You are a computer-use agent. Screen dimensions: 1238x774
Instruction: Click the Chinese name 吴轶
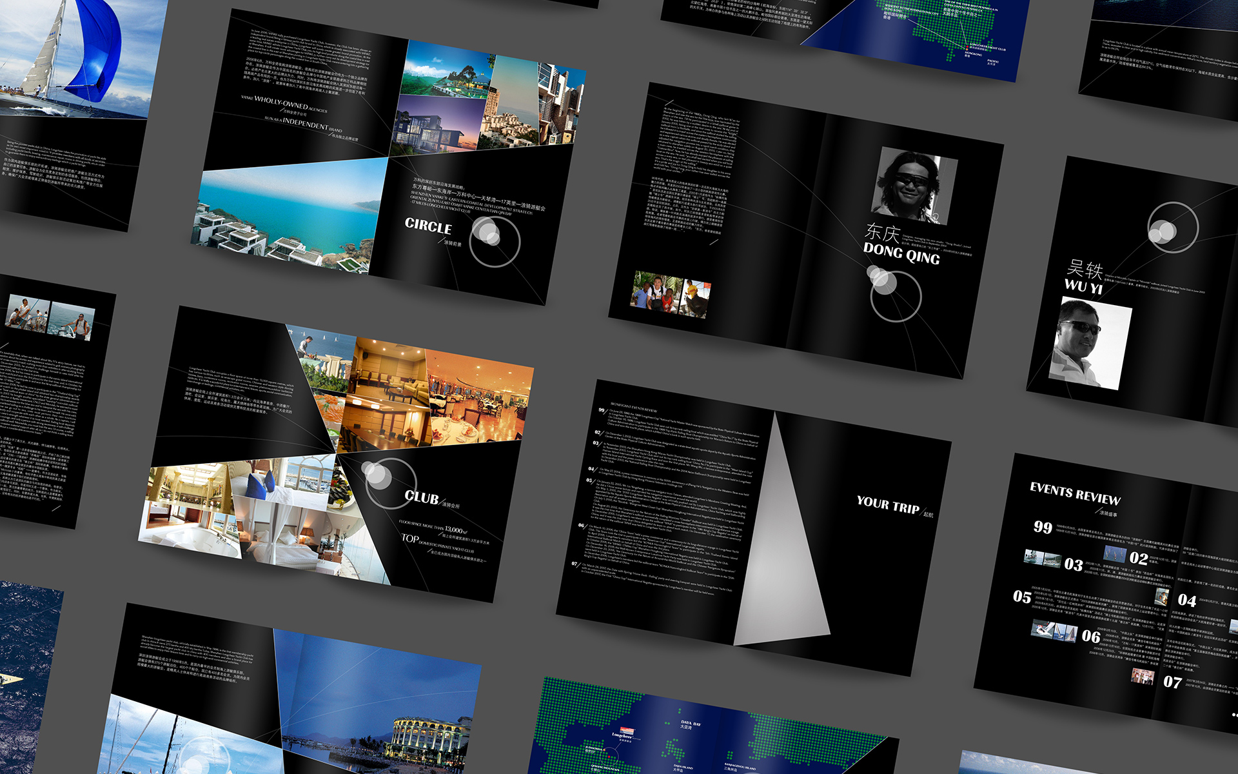pyautogui.click(x=1085, y=268)
